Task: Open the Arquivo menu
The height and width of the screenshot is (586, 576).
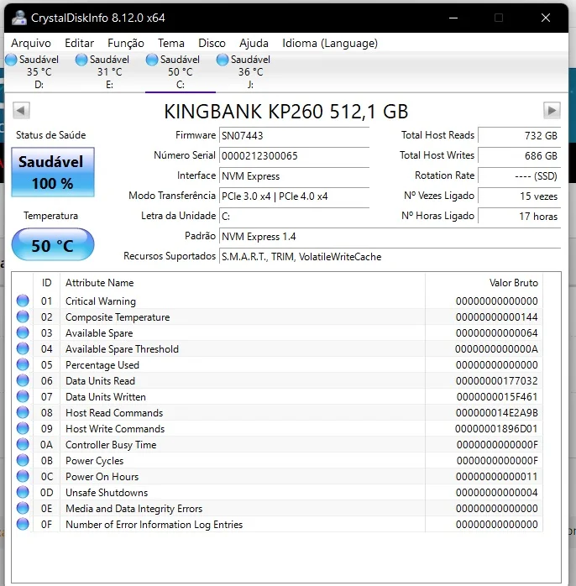Action: (x=31, y=44)
